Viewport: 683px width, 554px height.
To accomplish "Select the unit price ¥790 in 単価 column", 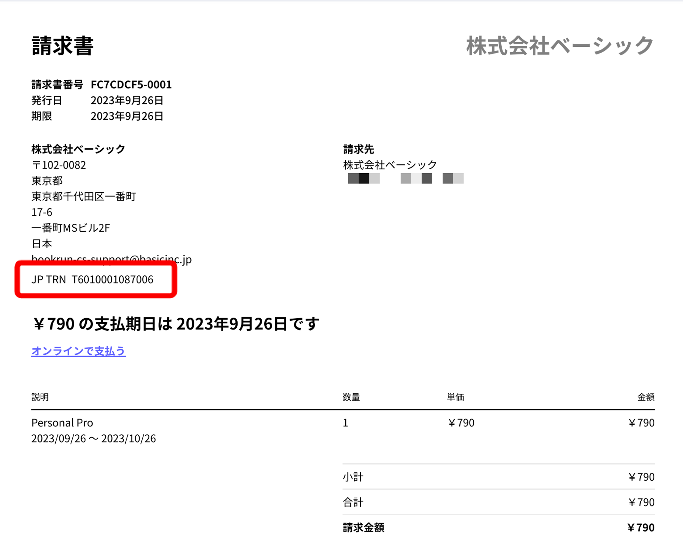I will click(461, 423).
